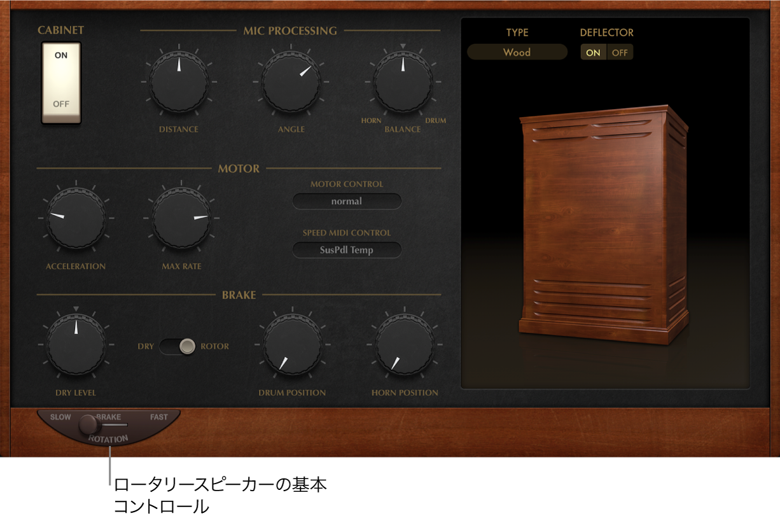Viewport: 780px width, 516px height.
Task: Adjust the Acceleration knob
Action: pyautogui.click(x=76, y=218)
